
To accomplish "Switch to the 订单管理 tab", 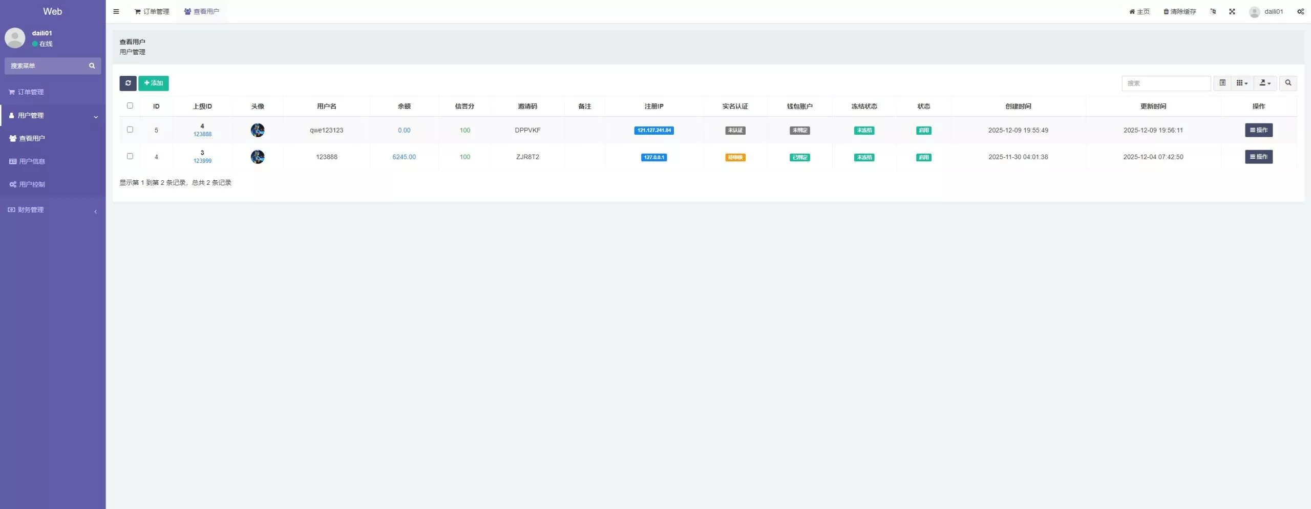I will click(x=152, y=11).
